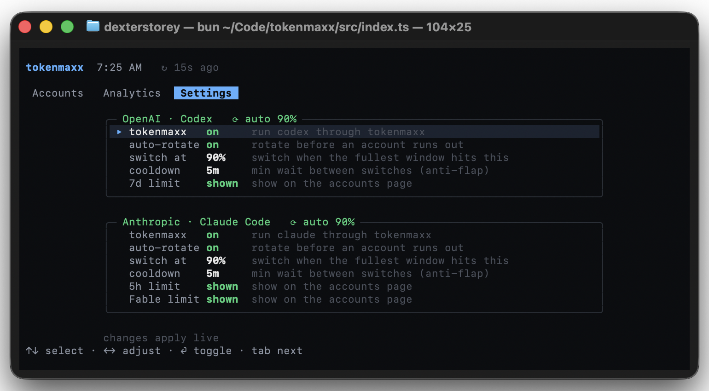Click the 'run codex through tokenmaxx' description
This screenshot has width=709, height=391.
pyautogui.click(x=338, y=132)
